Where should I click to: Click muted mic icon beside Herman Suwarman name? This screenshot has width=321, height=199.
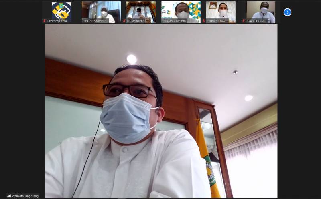tap(204, 21)
